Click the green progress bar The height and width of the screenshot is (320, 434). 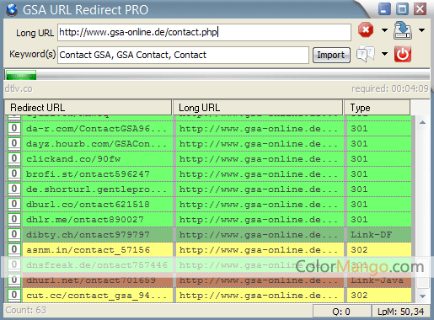tap(21, 75)
